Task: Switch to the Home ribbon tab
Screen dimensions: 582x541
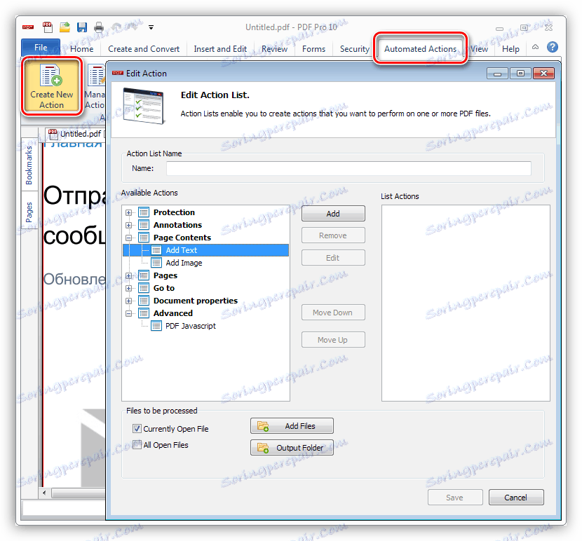Action: click(x=81, y=48)
